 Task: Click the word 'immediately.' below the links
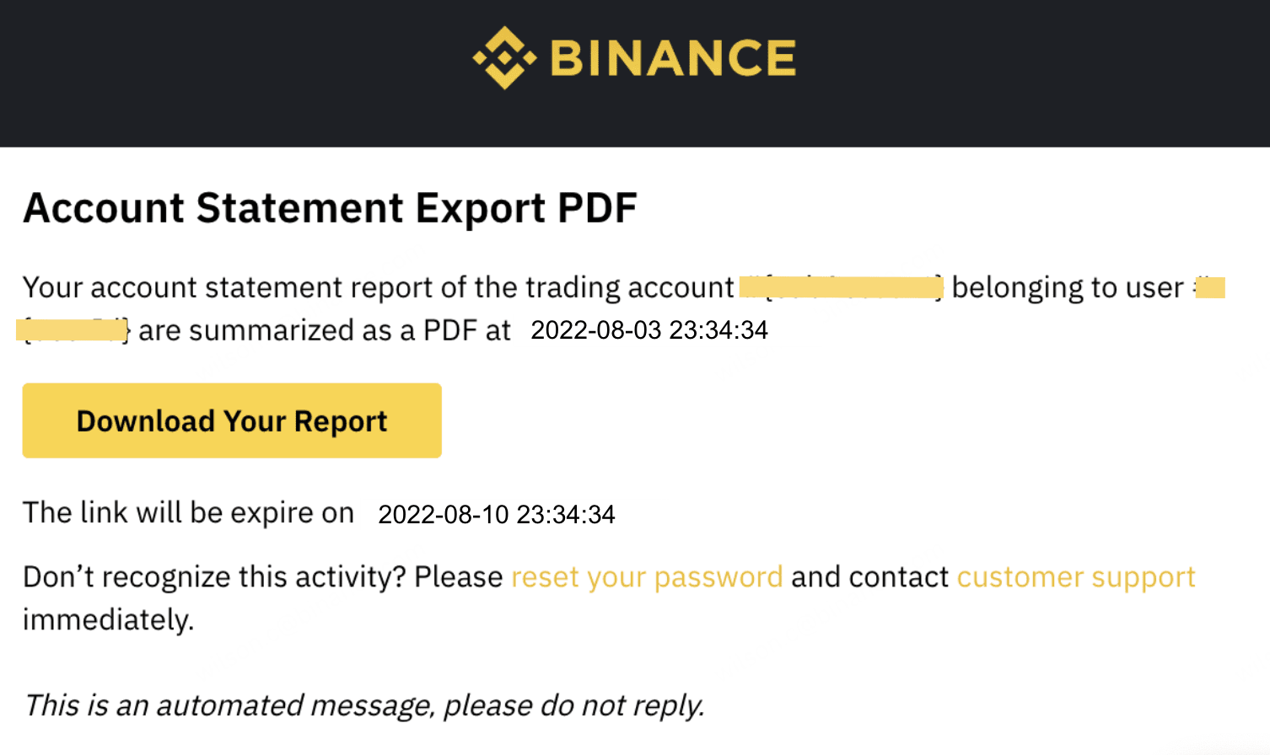pyautogui.click(x=108, y=620)
